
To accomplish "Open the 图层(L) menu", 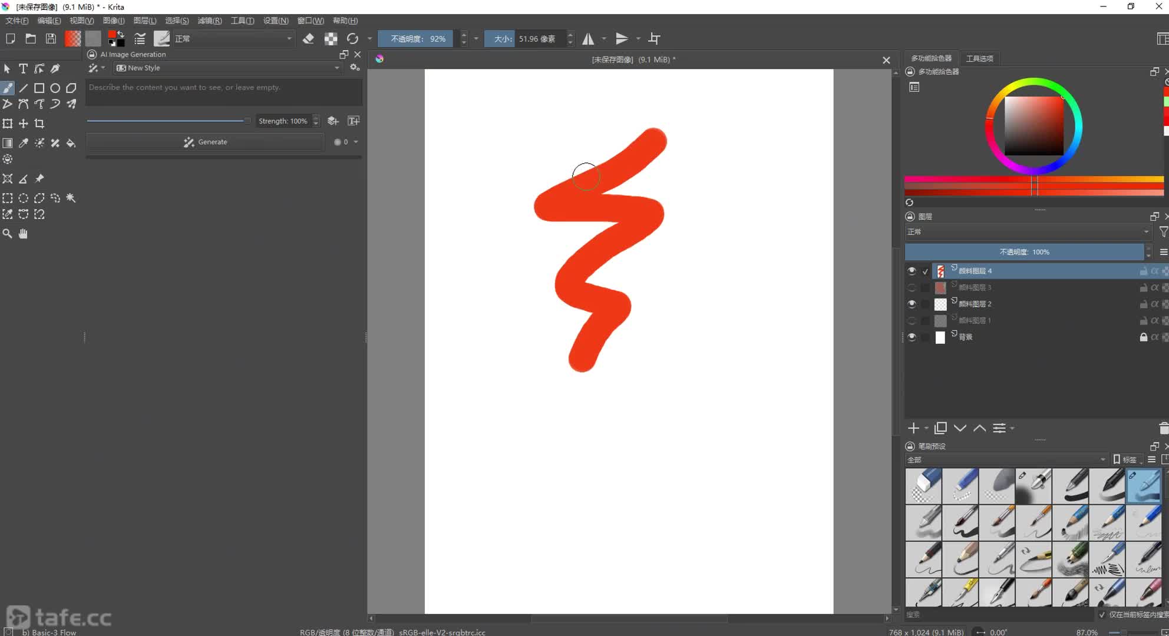I will tap(145, 21).
